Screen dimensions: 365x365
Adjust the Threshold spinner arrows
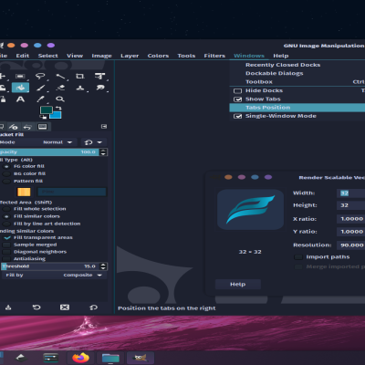click(x=103, y=266)
